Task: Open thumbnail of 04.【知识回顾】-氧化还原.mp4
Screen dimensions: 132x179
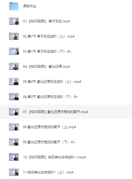Action: pos(14,66)
